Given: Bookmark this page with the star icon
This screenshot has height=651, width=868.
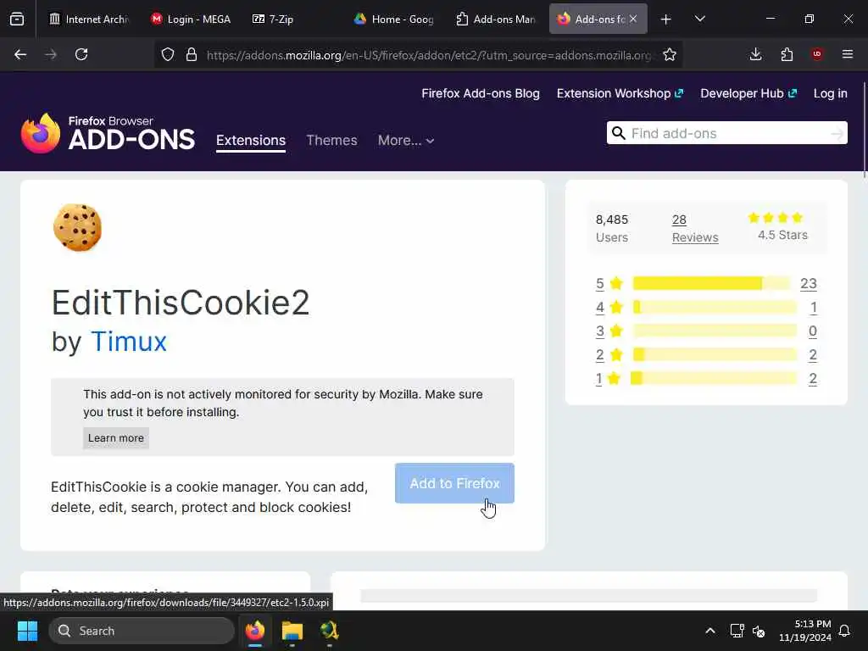Looking at the screenshot, I should (670, 54).
